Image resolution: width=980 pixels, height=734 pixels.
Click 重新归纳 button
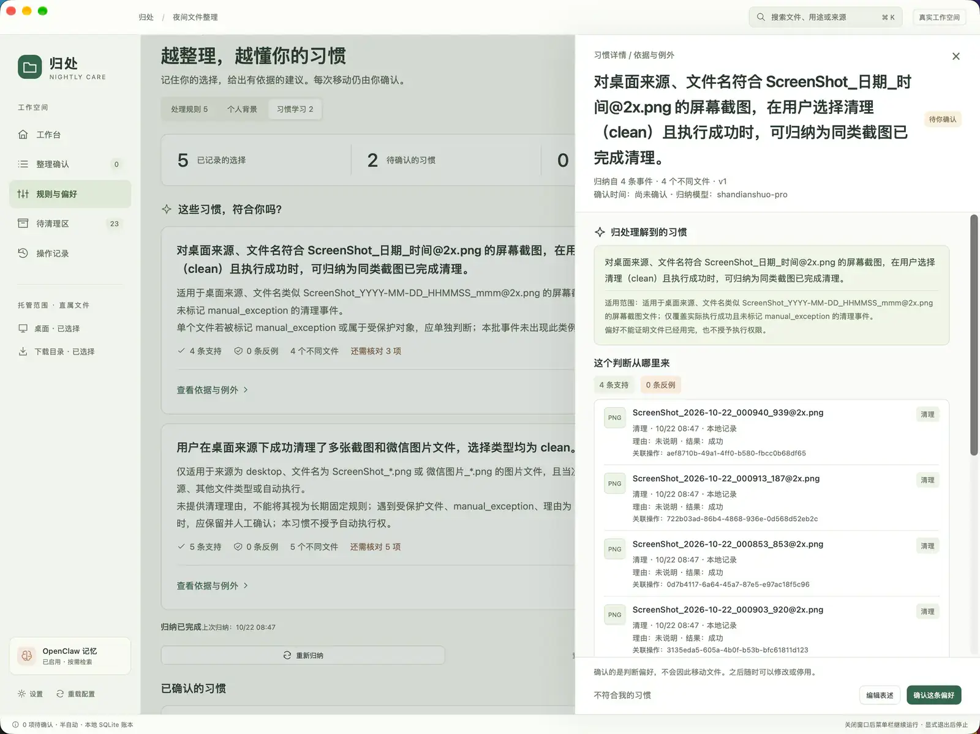tap(303, 655)
